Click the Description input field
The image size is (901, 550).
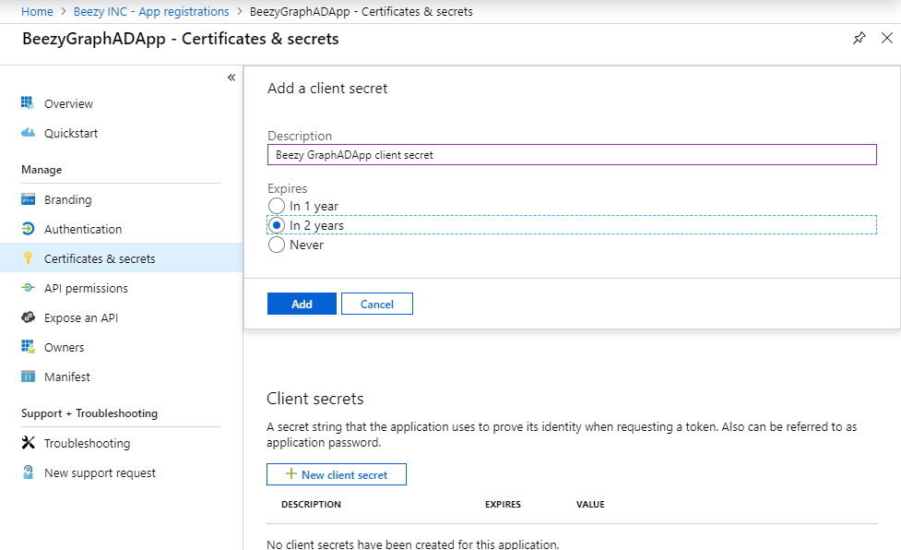[572, 155]
